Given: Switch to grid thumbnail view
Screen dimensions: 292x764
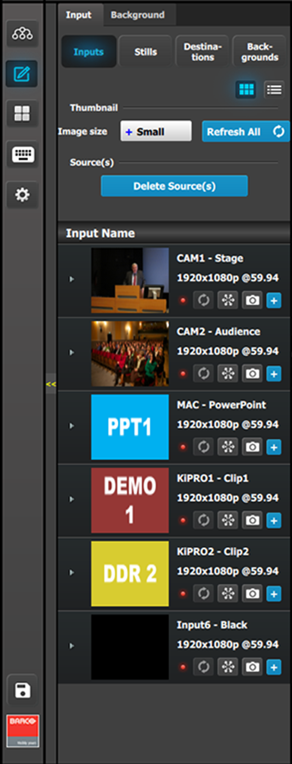Looking at the screenshot, I should point(246,90).
